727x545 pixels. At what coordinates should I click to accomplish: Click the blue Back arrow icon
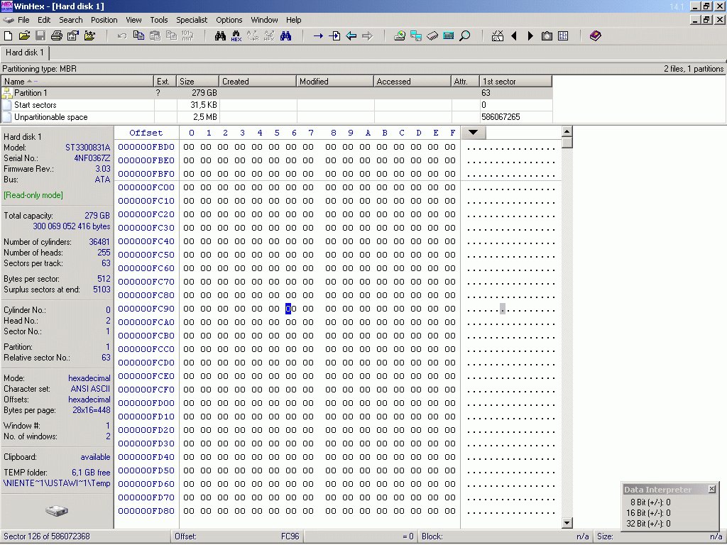coord(351,35)
